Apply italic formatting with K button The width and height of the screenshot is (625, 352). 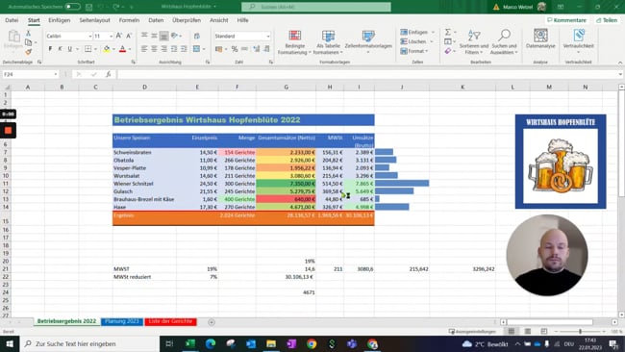60,49
